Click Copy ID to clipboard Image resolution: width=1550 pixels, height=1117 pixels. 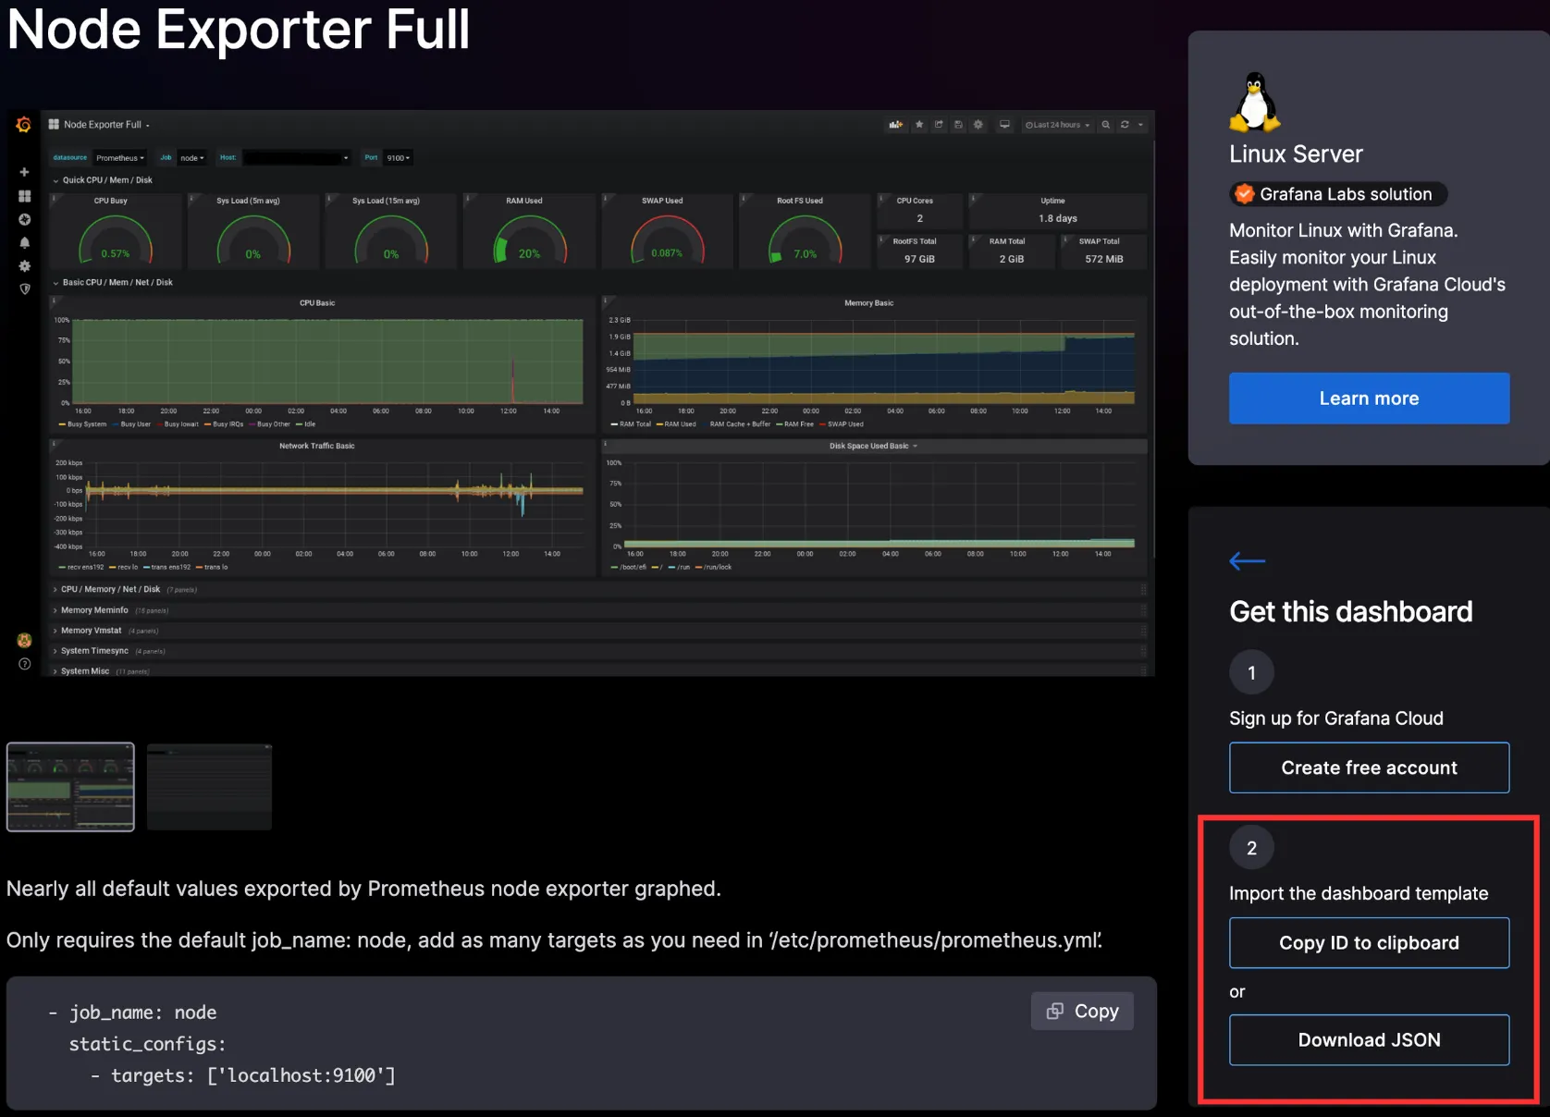[x=1369, y=943]
